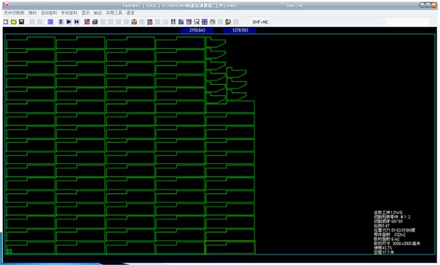
Task: Save using the floppy disk icon
Action: click(21, 21)
